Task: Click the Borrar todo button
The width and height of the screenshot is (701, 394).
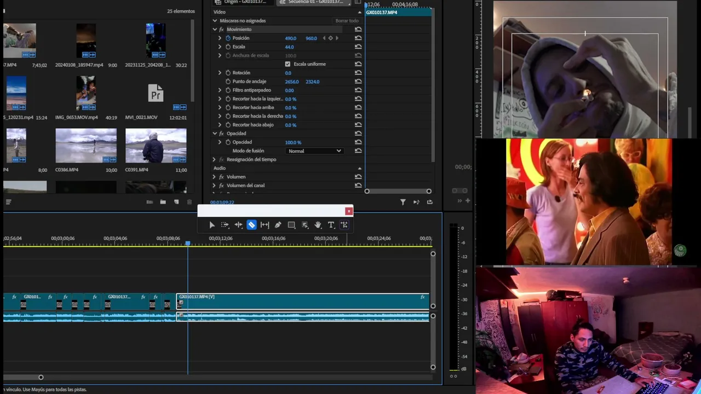Action: [347, 21]
